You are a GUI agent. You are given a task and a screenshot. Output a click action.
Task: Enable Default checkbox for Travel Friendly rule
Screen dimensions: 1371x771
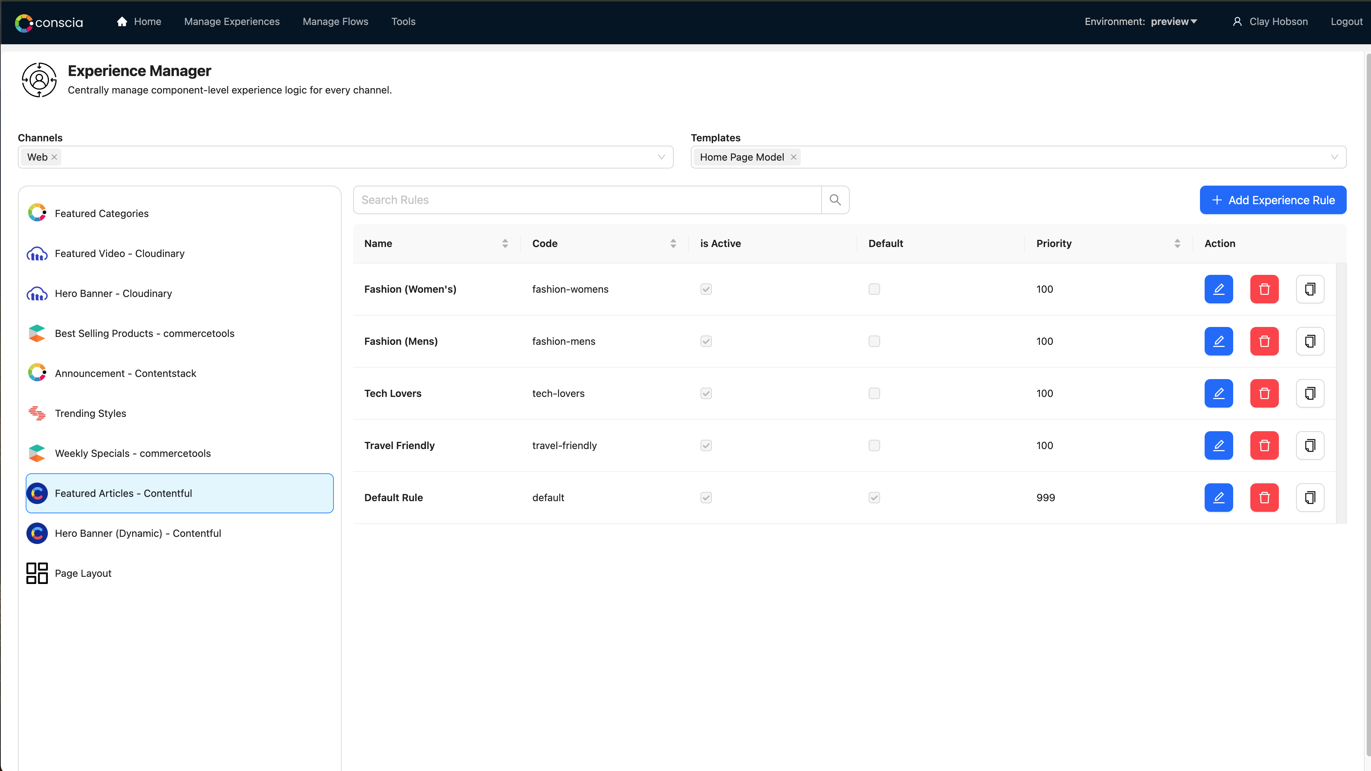874,445
